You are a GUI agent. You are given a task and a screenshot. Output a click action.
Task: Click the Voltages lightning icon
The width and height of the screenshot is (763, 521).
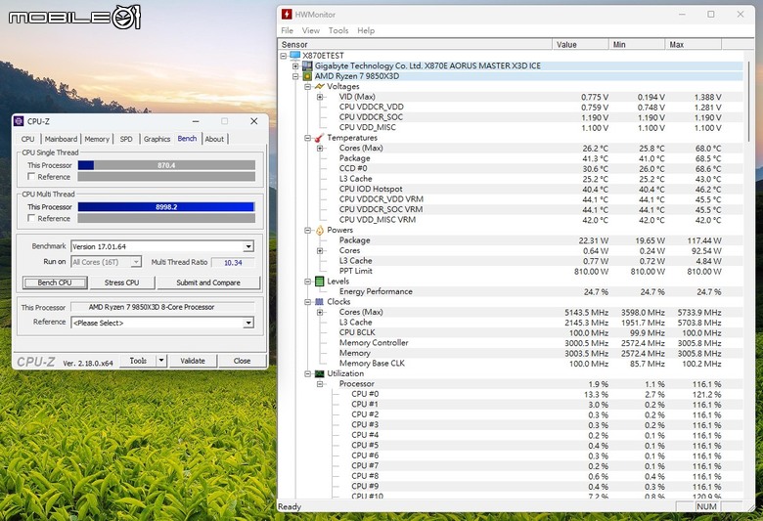(x=319, y=87)
